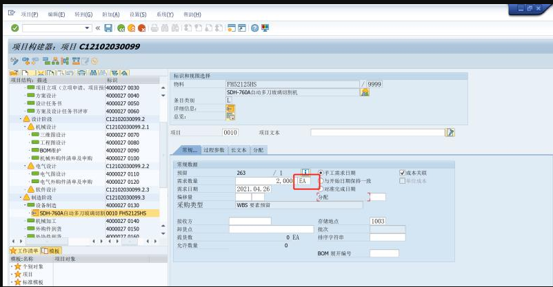This screenshot has width=553, height=287.
Task: Open the command field dropdown arrow
Action: tap(87, 28)
